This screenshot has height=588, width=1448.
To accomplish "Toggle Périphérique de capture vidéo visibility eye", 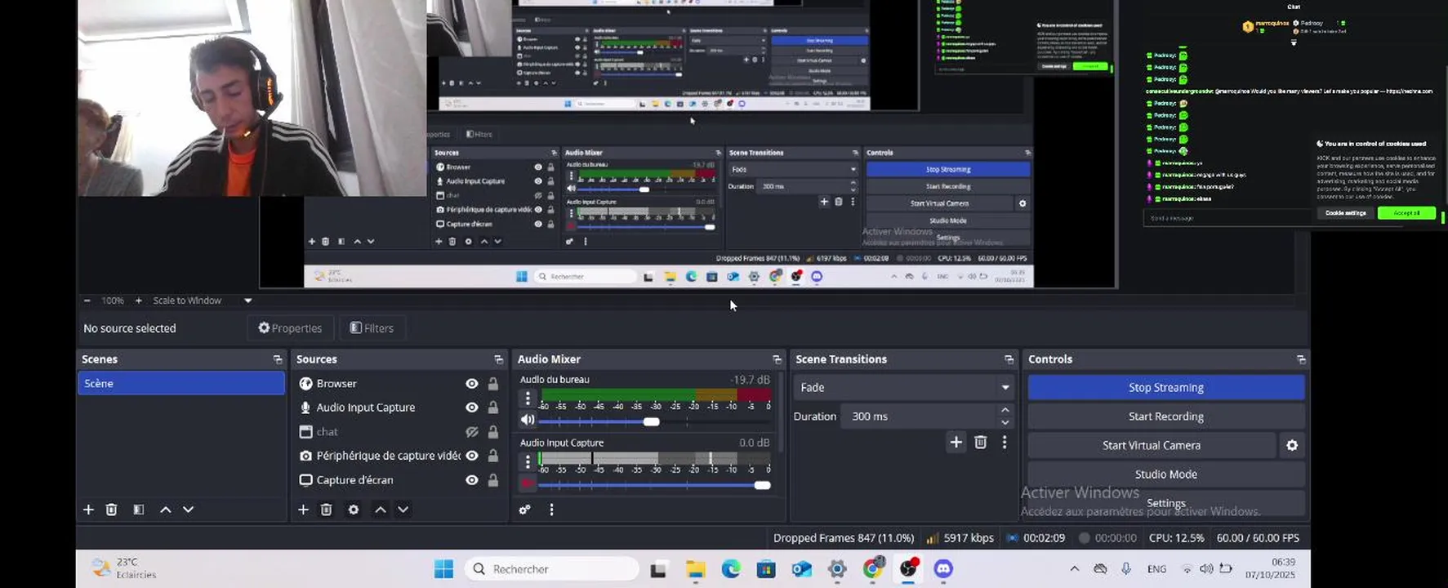I will (472, 456).
